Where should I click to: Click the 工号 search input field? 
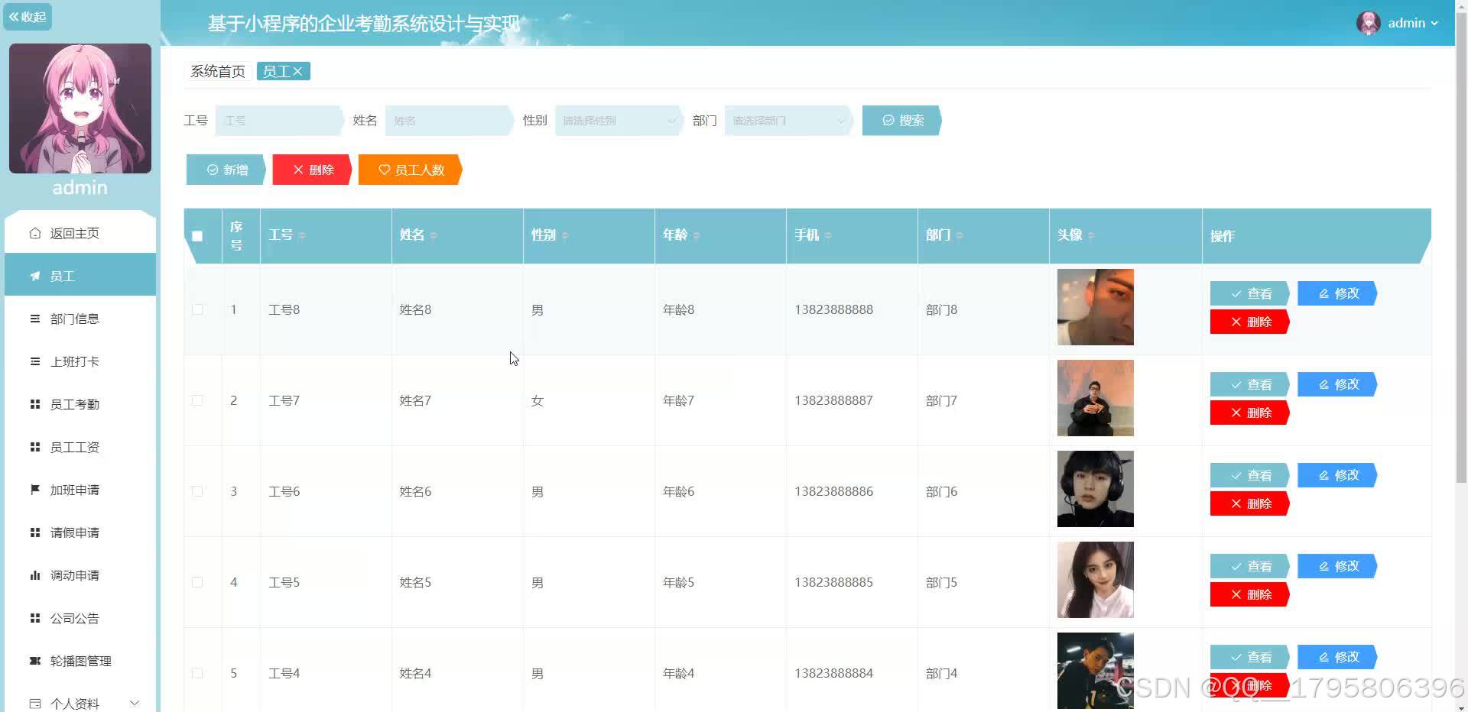[280, 121]
